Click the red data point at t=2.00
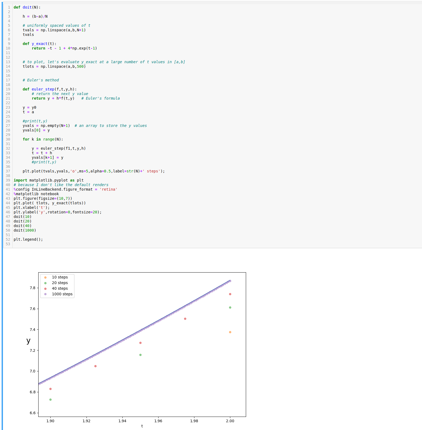The height and width of the screenshot is (430, 422). point(230,294)
